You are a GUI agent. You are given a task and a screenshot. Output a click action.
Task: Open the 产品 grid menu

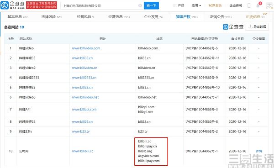point(179,5)
